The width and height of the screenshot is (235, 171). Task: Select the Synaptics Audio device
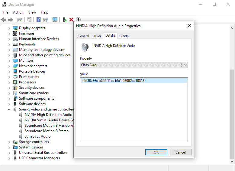(x=37, y=136)
